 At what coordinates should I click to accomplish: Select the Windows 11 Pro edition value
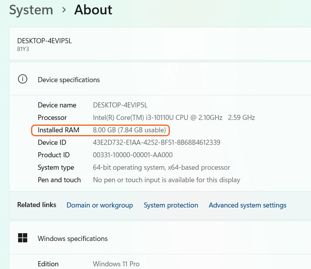tap(116, 264)
